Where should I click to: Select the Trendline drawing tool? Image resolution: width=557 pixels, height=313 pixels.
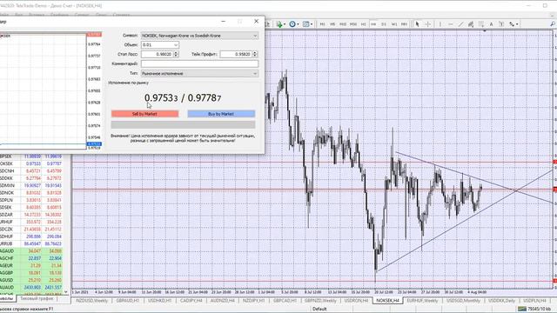tap(460, 24)
